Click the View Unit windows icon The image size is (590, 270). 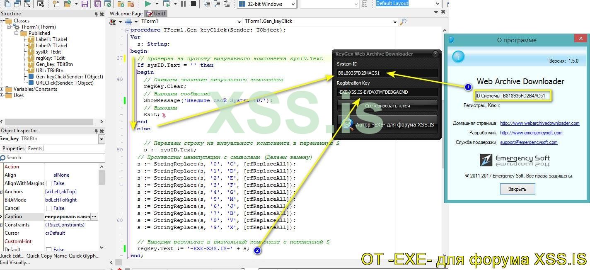[x=17, y=4]
